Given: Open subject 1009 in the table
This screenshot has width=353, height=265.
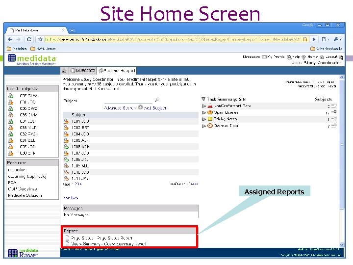Looking at the screenshot, I should point(80,166).
